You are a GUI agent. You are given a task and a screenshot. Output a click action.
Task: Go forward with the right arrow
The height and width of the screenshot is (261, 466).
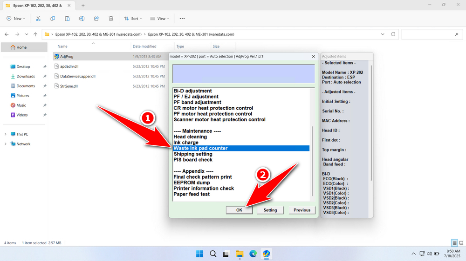17,34
